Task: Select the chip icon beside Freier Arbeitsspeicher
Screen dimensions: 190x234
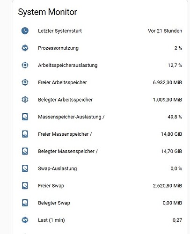Action: click(25, 82)
